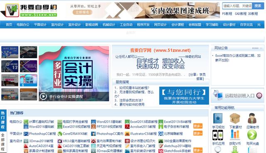Click the icon beside VR3.0室内基础教程
Image resolution: width=266 pixels, height=153 pixels.
60,141
